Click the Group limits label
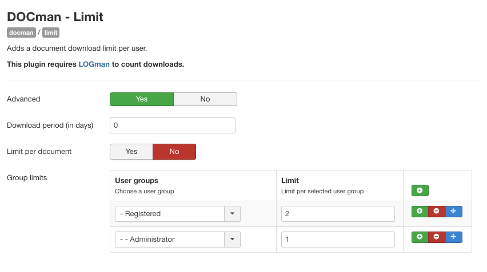This screenshot has width=487, height=272. pyautogui.click(x=27, y=178)
